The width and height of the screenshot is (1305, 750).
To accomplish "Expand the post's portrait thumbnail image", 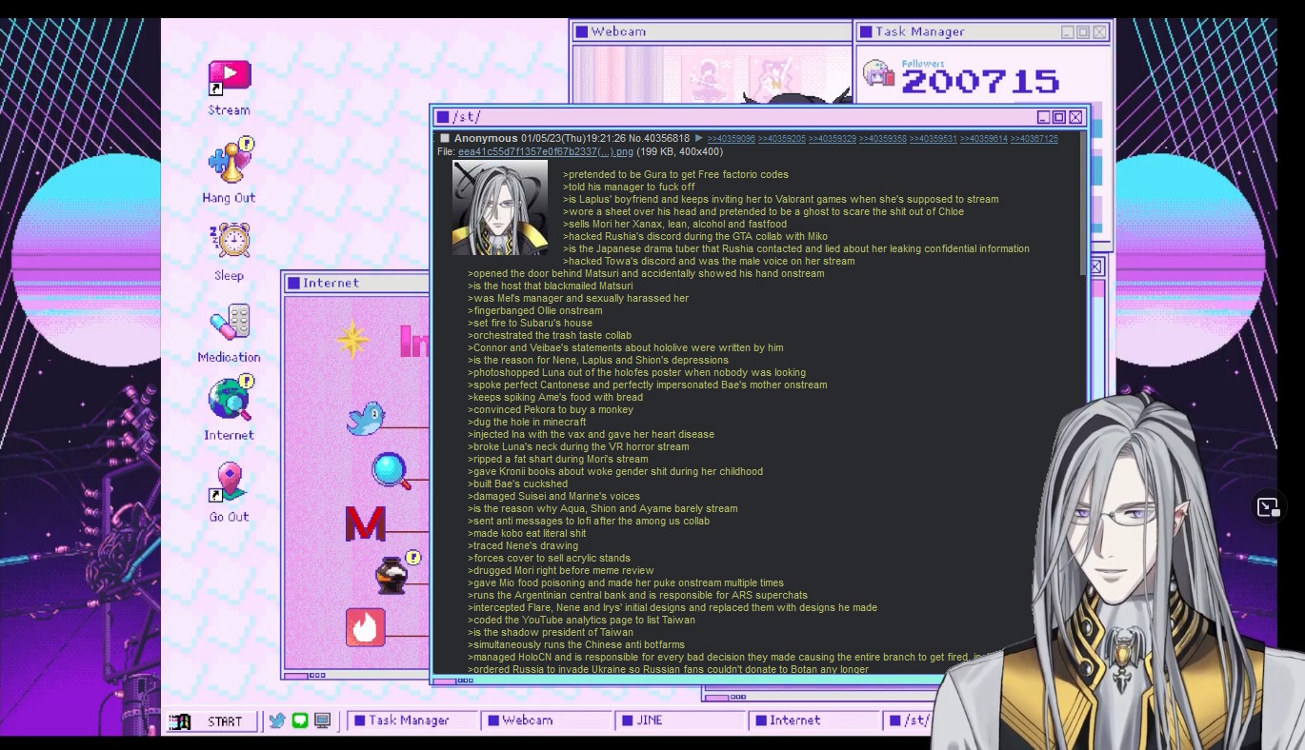I will [499, 207].
